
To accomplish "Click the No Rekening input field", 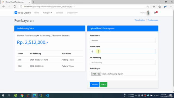I will (x=123, y=62).
